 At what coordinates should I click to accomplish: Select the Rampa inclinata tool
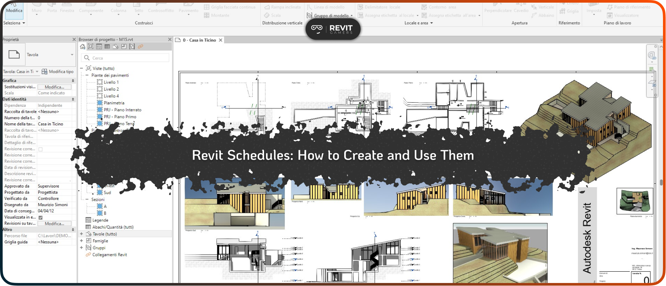(283, 7)
